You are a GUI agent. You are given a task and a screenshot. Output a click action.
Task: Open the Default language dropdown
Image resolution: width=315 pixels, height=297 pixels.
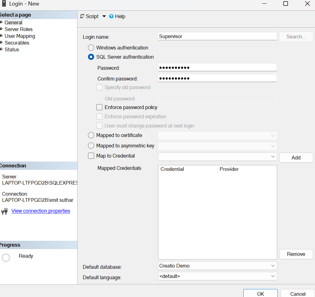coord(273,276)
